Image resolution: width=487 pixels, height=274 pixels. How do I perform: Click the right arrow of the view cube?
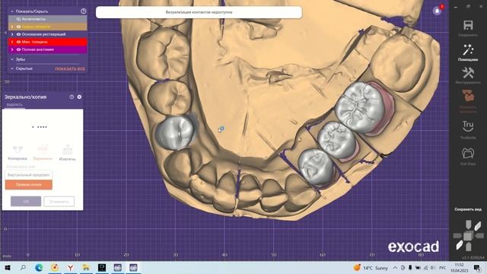tap(479, 236)
